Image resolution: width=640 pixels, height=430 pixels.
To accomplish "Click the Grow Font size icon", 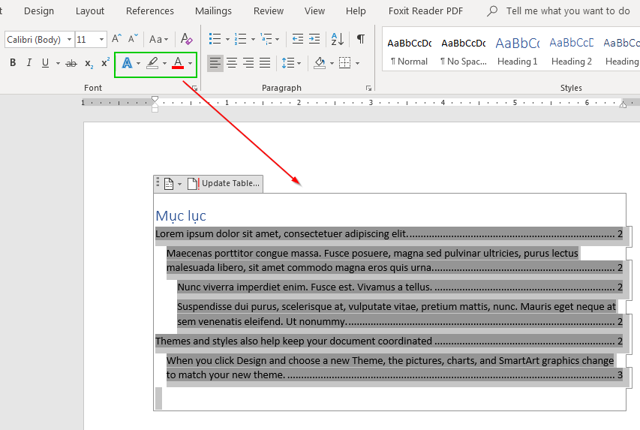I will 116,39.
